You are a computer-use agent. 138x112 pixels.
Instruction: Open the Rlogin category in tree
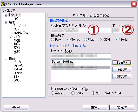(18, 73)
